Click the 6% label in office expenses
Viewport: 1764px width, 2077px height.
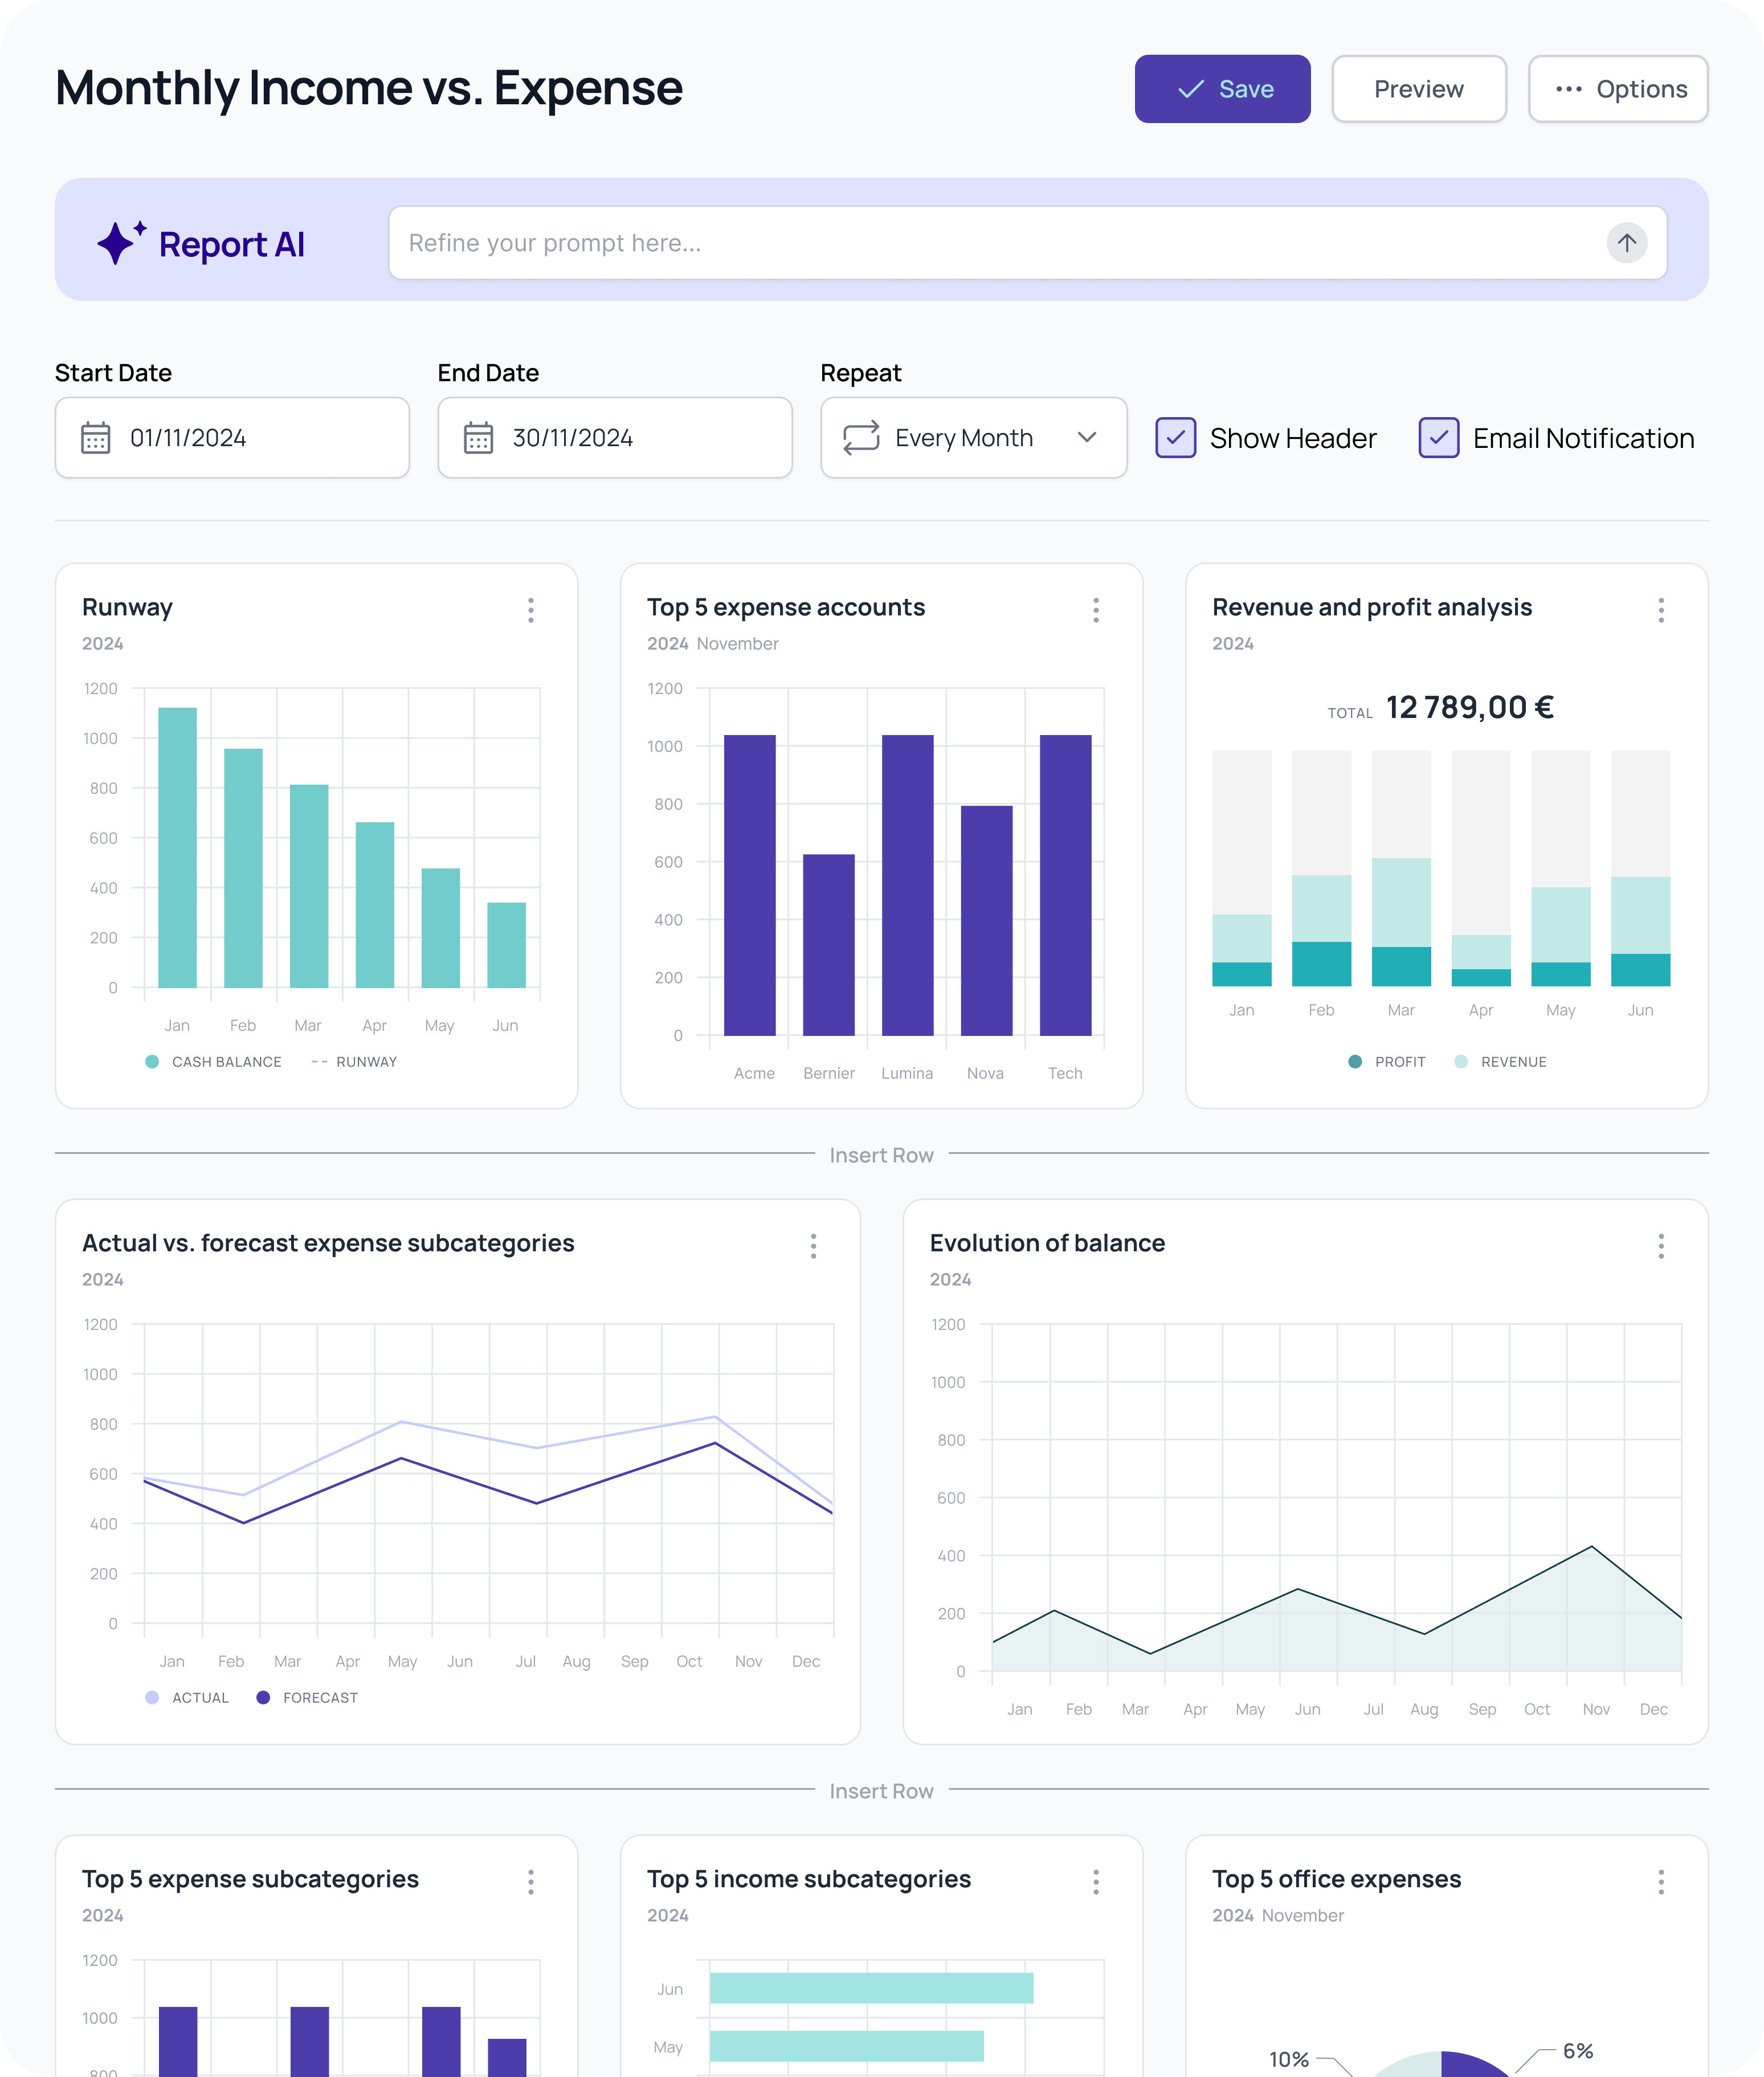[x=1577, y=2051]
